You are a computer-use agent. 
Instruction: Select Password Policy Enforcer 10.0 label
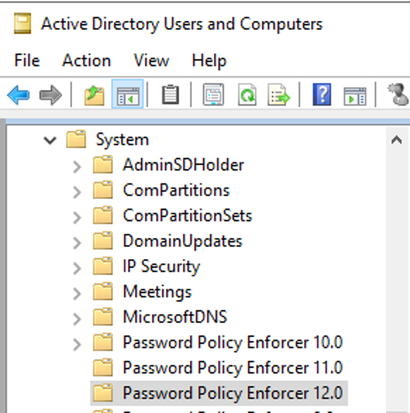[233, 342]
